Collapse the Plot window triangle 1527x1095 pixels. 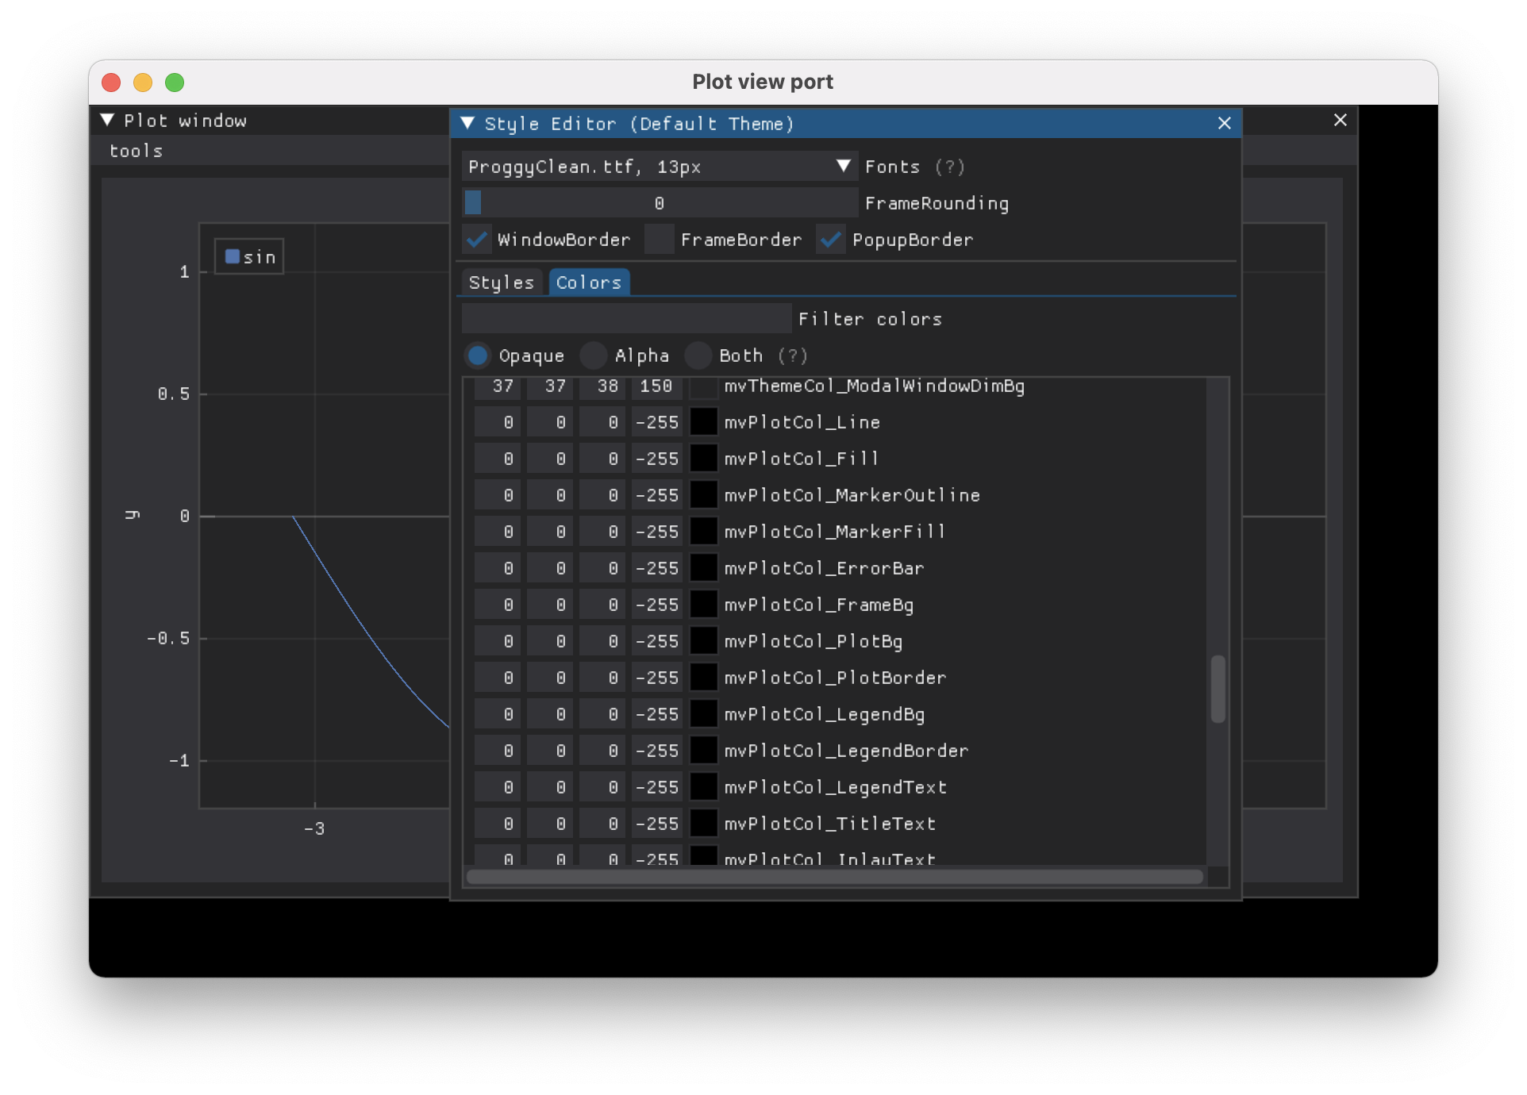point(107,120)
